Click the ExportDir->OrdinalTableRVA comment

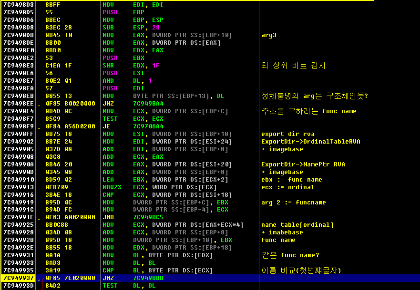click(x=311, y=142)
